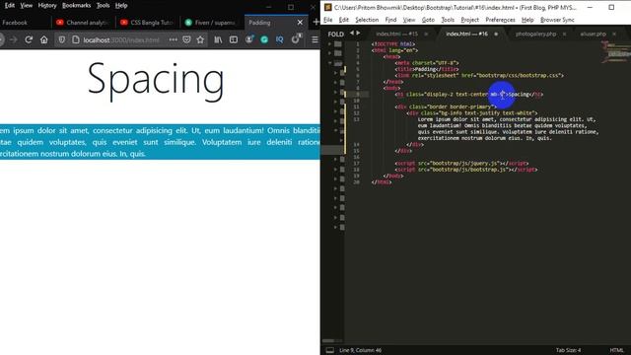Collapse the open third folder in sidebar

tap(330, 63)
